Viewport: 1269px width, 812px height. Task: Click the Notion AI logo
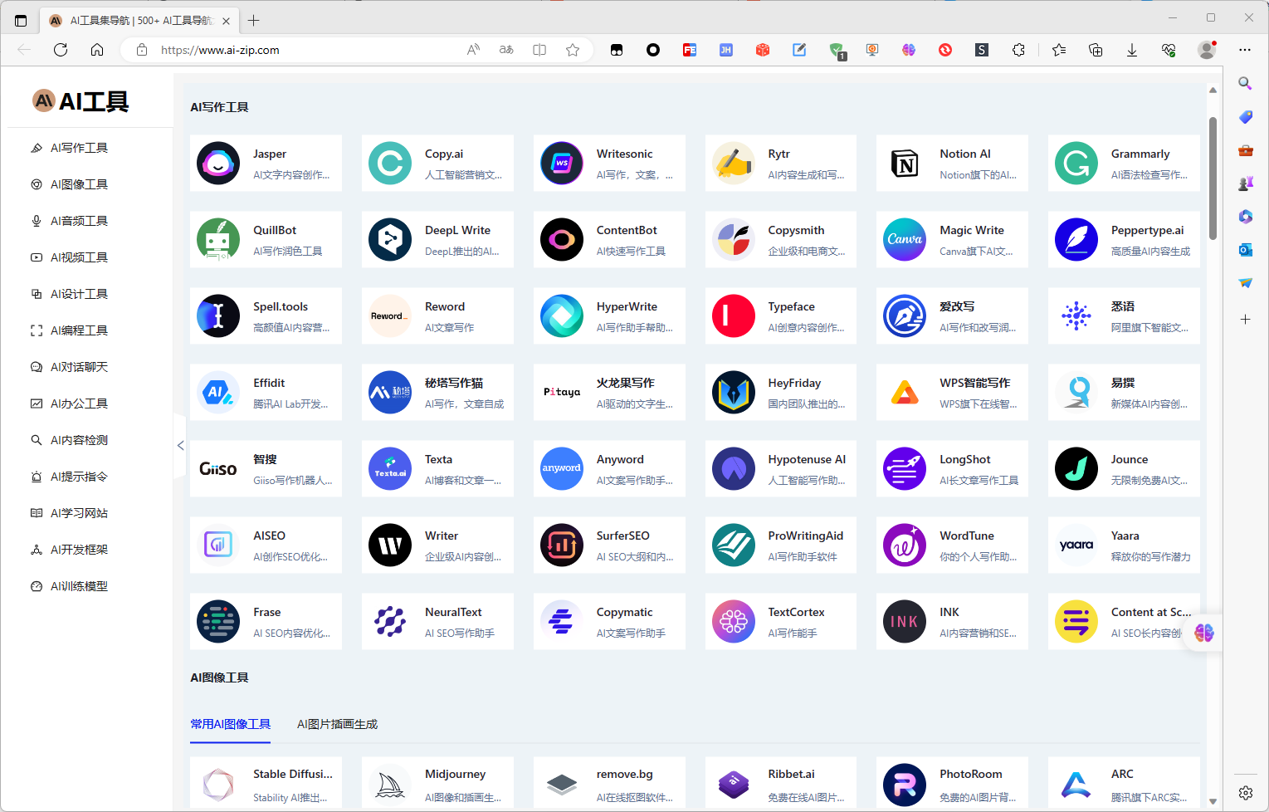[x=905, y=164]
